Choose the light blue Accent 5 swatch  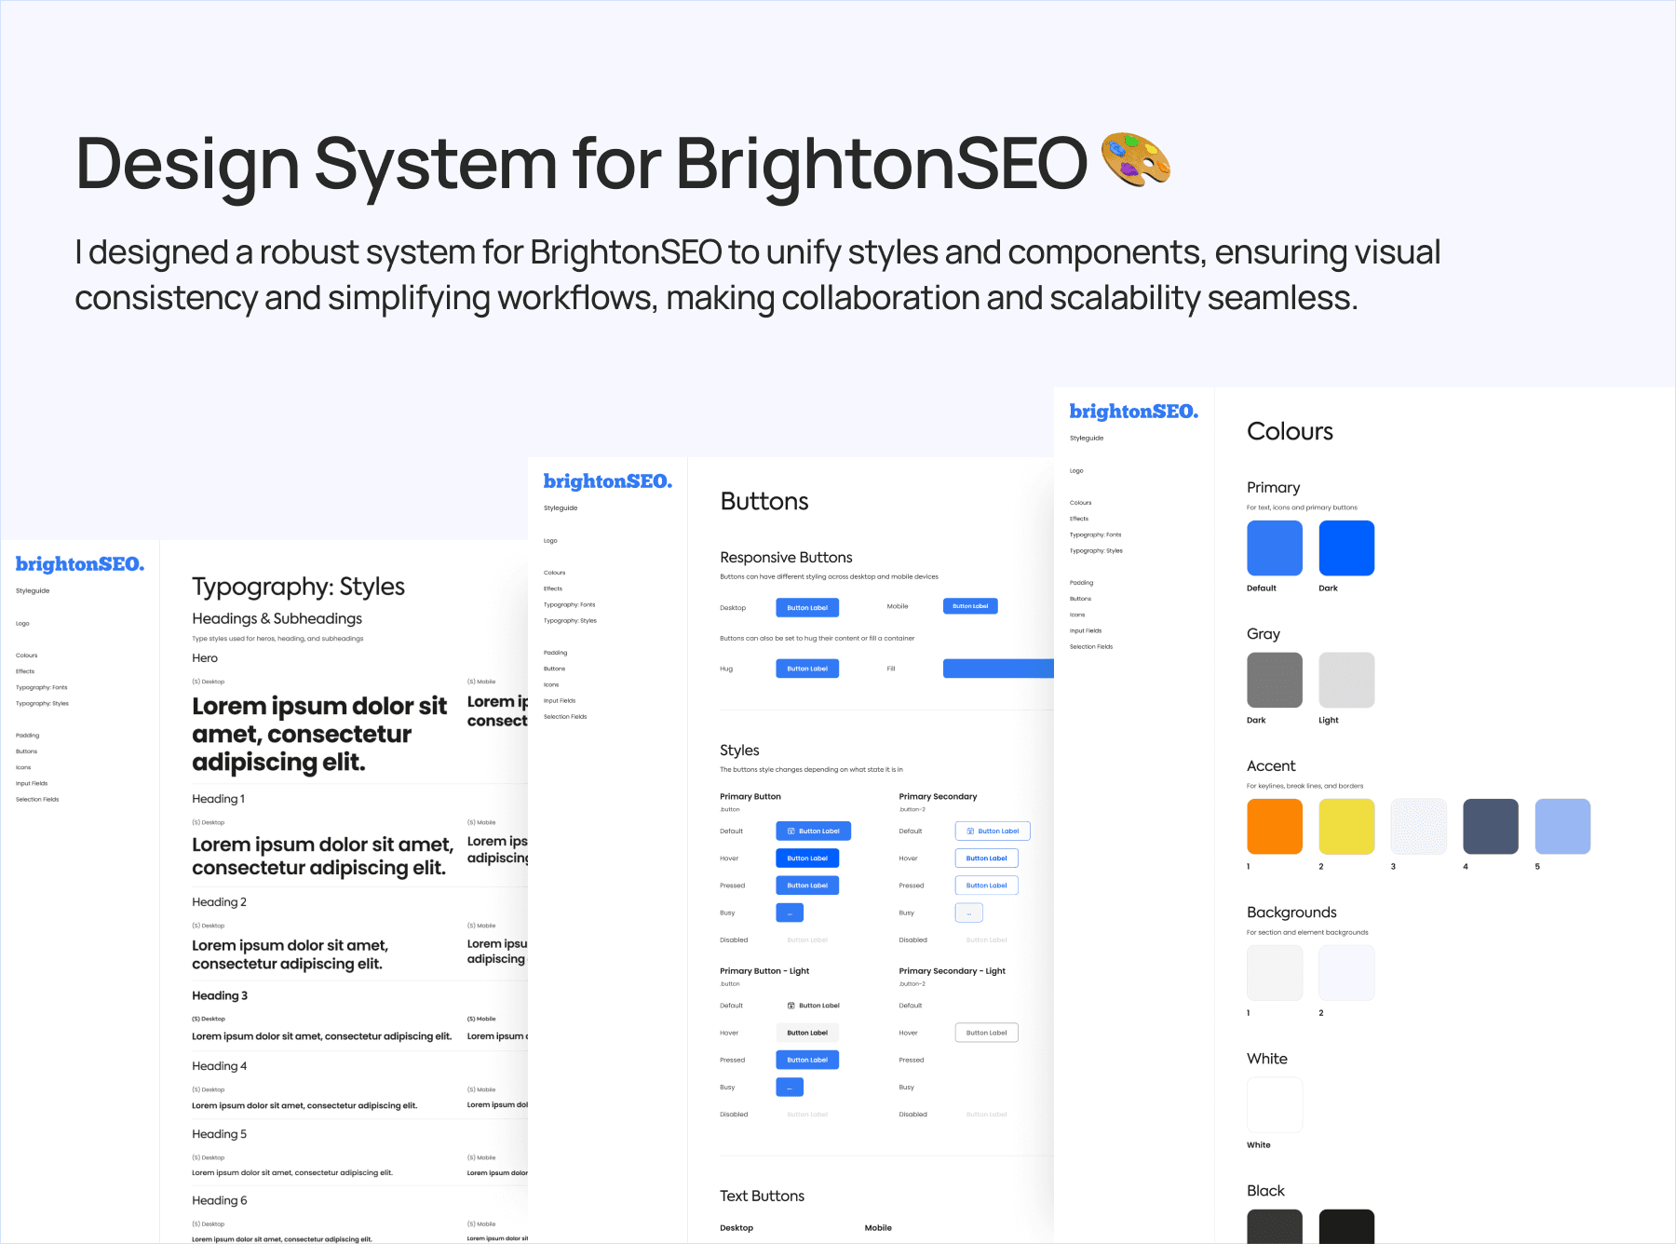click(1562, 827)
